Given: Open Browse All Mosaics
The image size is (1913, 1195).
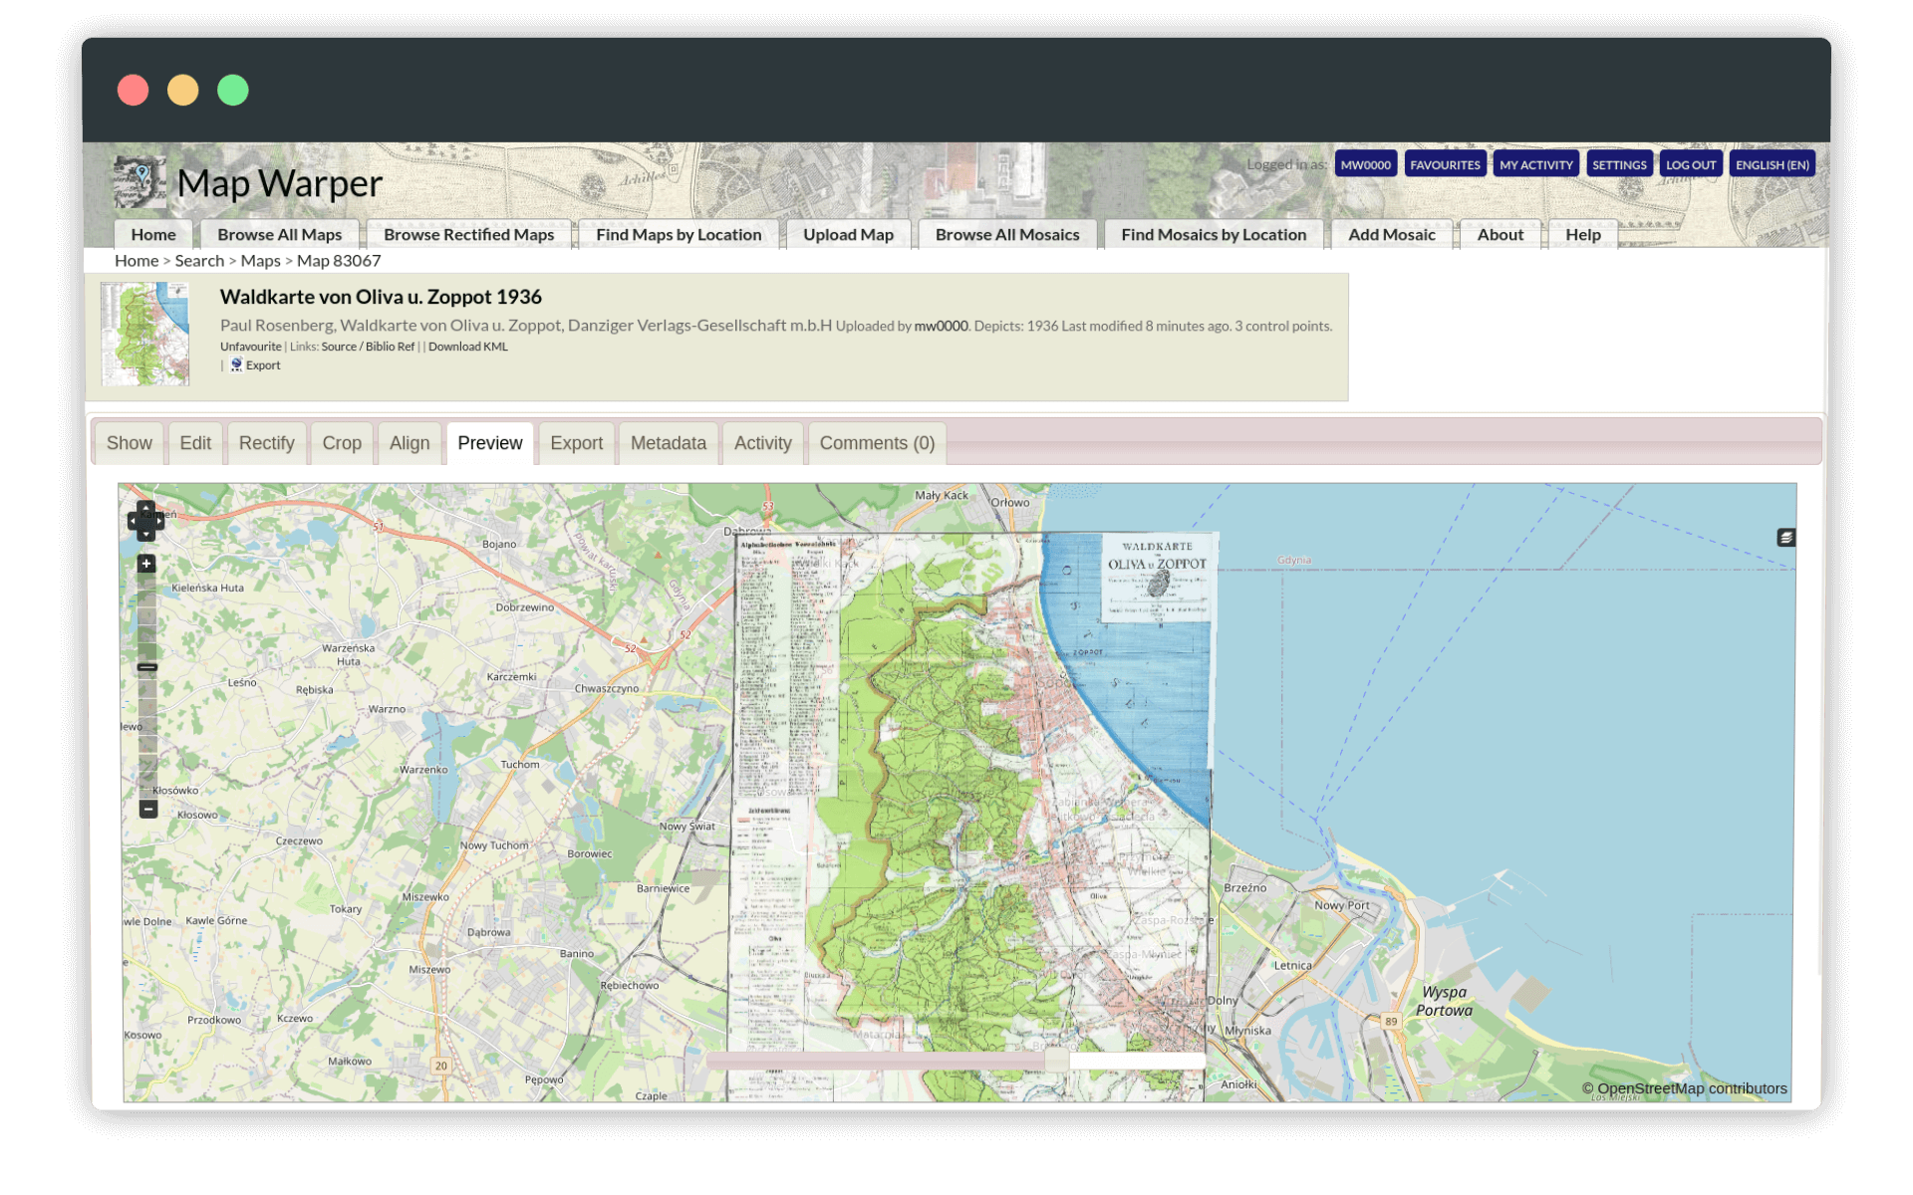Looking at the screenshot, I should click(x=1007, y=235).
